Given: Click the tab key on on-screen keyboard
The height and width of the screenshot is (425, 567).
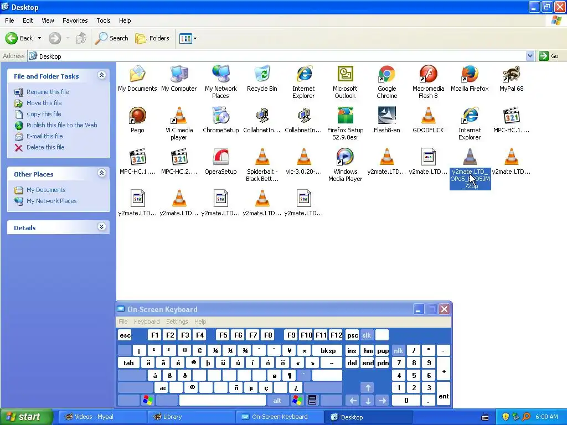Looking at the screenshot, I should (x=128, y=363).
